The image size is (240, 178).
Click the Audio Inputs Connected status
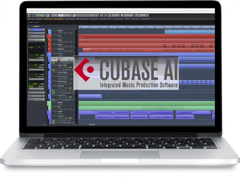click(x=35, y=19)
